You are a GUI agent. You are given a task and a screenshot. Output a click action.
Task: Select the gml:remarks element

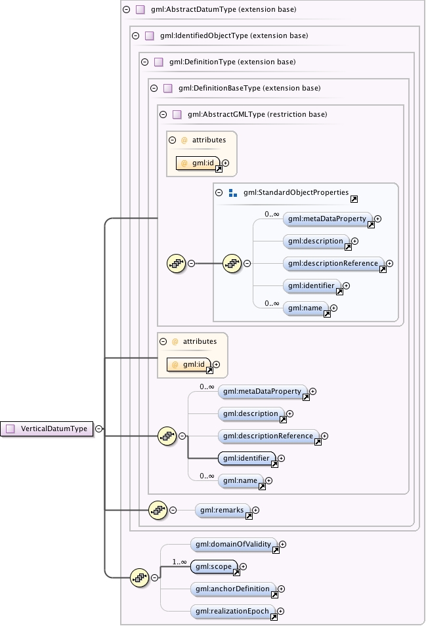click(223, 510)
